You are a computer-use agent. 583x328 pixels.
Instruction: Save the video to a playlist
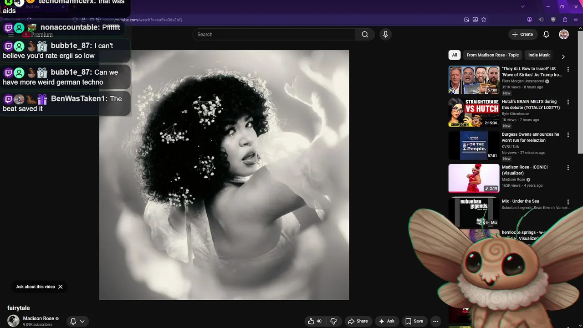[414, 321]
